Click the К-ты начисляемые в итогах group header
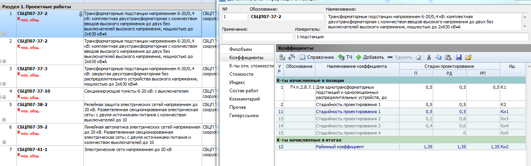The width and height of the screenshot is (531, 166). coord(401,140)
